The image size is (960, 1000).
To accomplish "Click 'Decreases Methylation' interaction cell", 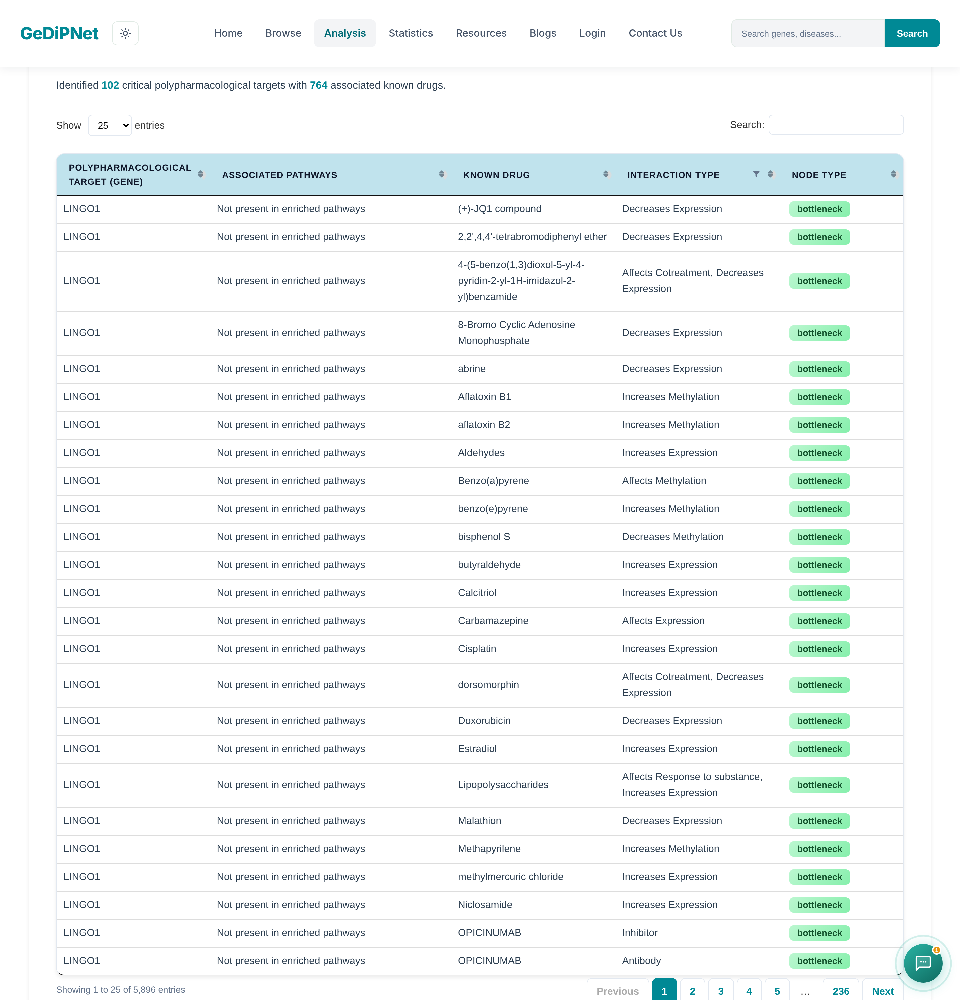I will [673, 537].
